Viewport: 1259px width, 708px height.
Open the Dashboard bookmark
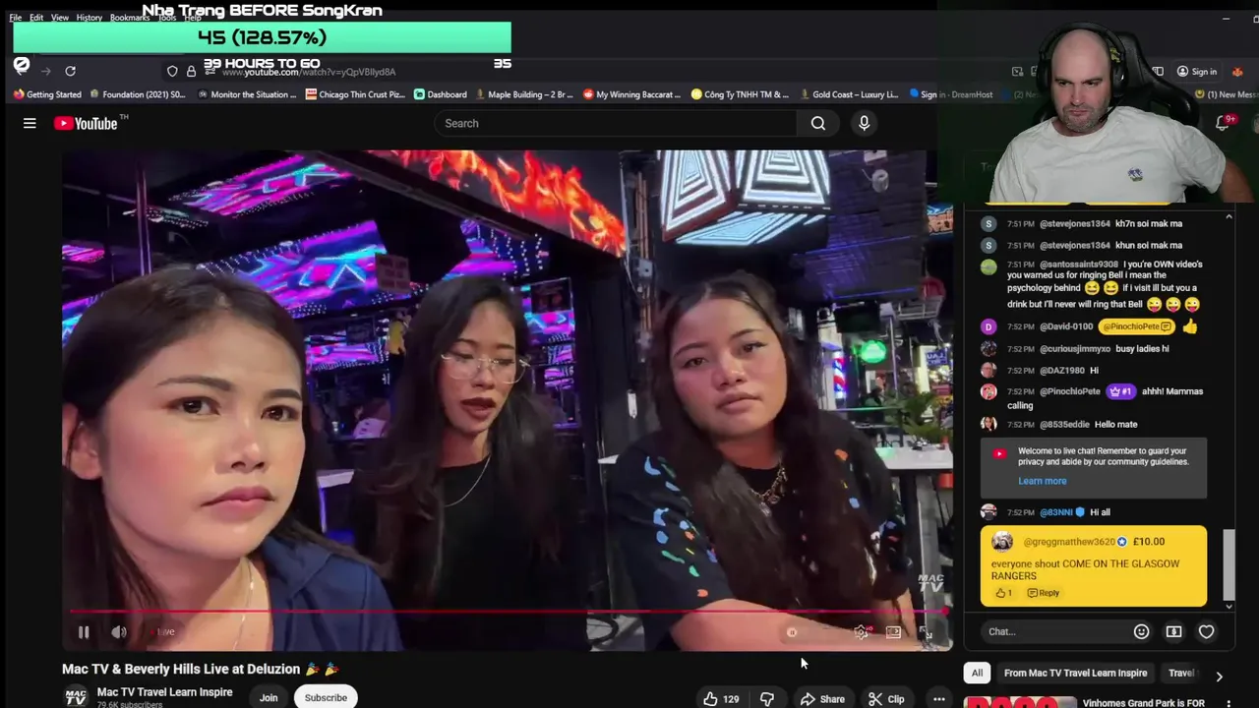point(440,94)
